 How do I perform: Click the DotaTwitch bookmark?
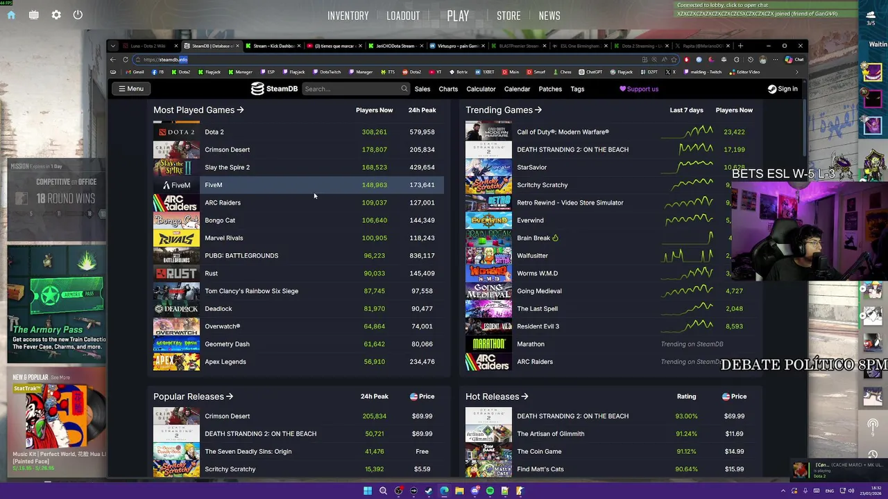pos(327,72)
